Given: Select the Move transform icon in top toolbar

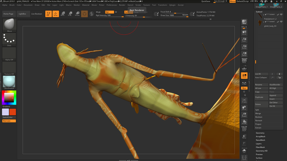Looking at the screenshot, I should coord(63,14).
